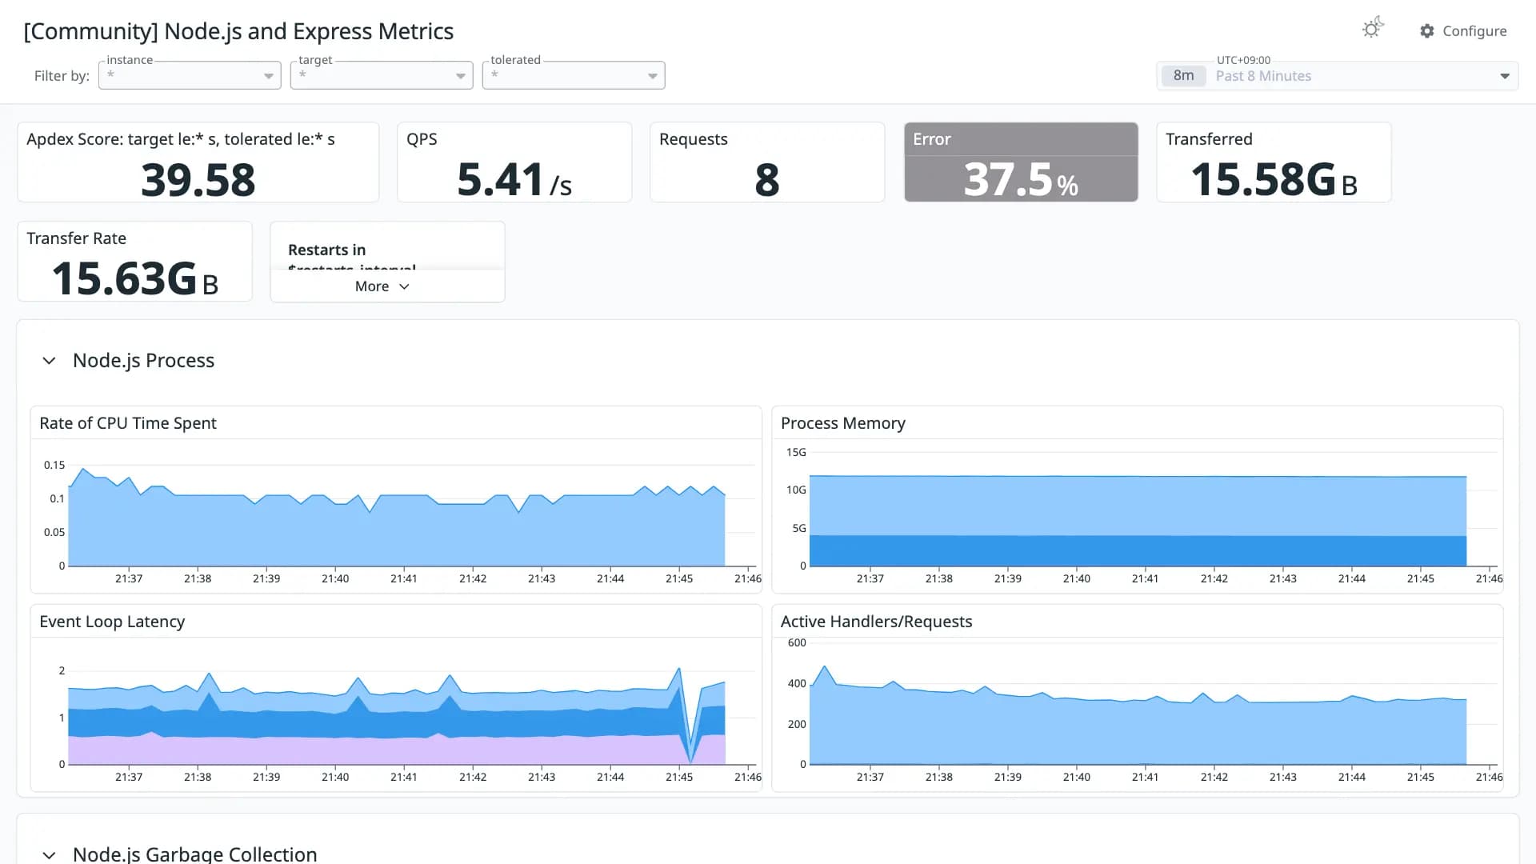
Task: Toggle the dark/light theme icon
Action: point(1373,28)
